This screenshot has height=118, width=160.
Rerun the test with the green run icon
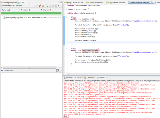[x=47, y=6]
